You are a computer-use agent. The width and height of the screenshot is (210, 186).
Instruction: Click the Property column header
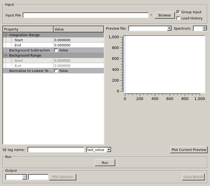pyautogui.click(x=28, y=29)
